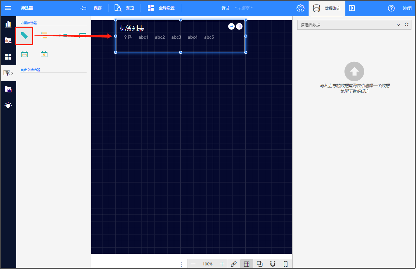Expand the hamburger menu at the top left
This screenshot has height=269, width=416.
click(x=8, y=8)
